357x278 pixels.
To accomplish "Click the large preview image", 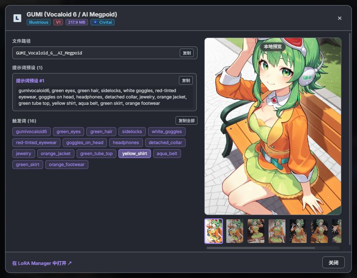I will click(273, 126).
